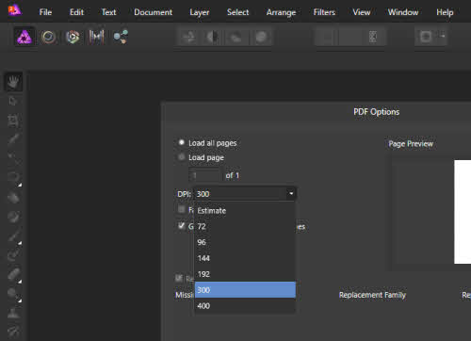Select the Dodge Brush tool
Screen dimensions: 471x341
tap(13, 294)
